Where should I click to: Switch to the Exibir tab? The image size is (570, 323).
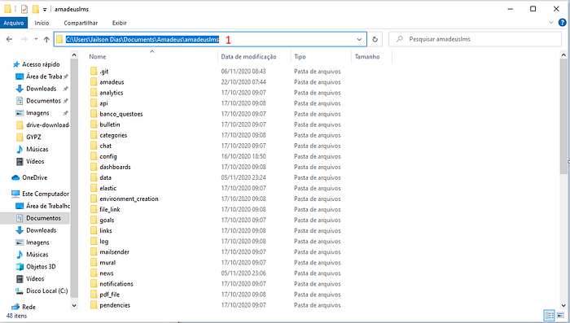(119, 23)
